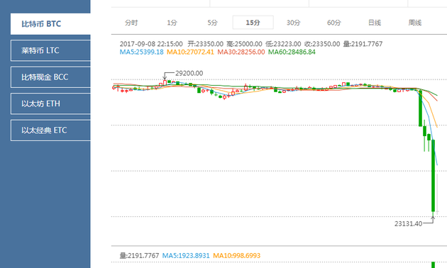Select the 30分 chart interval
Viewport: 447px width, 268px height.
coord(293,23)
